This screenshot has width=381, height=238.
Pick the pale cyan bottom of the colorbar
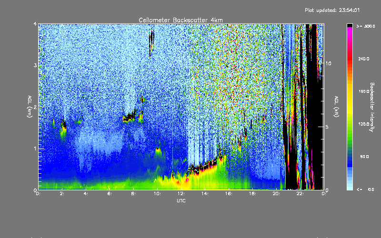click(x=350, y=187)
